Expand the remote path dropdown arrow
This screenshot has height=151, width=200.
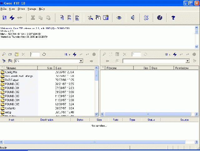point(187,61)
